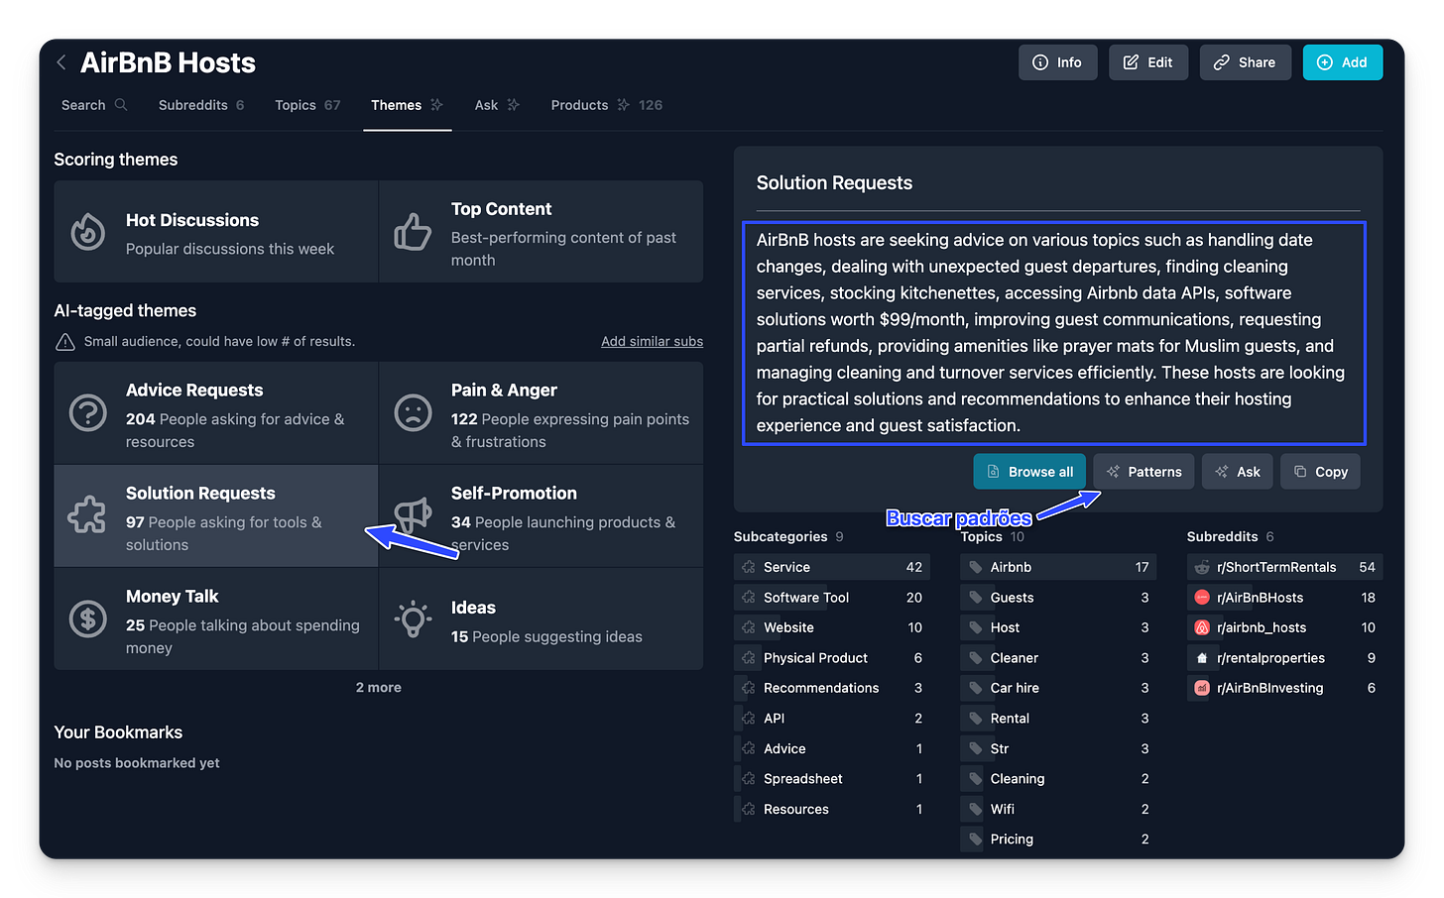Image resolution: width=1444 pixels, height=898 pixels.
Task: Select the Money Talk theme
Action: point(216,619)
